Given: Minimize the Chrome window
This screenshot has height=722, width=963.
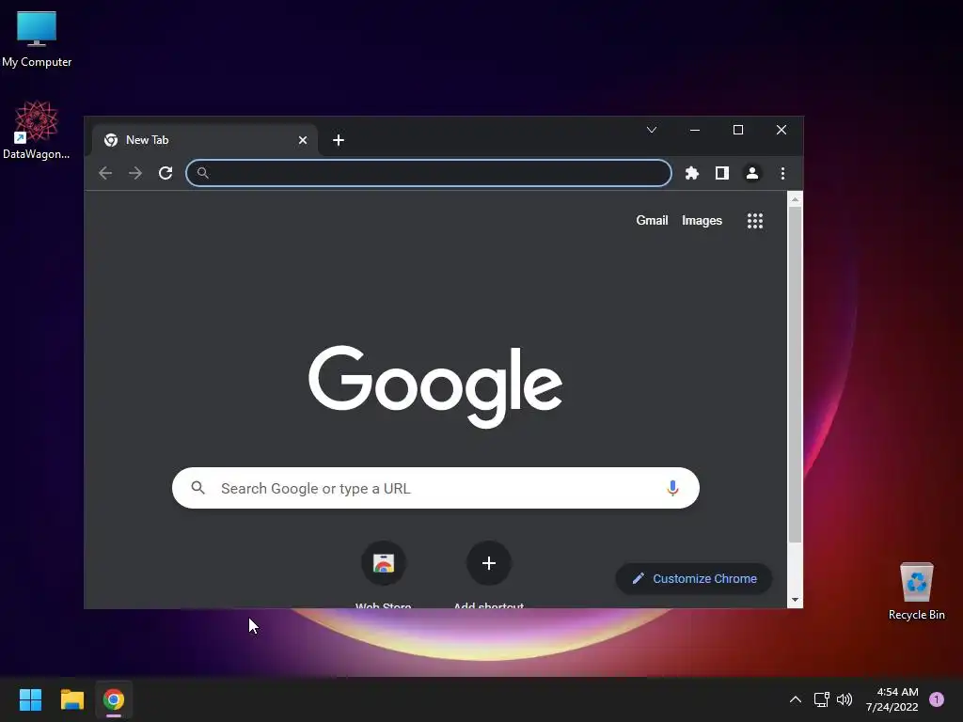Looking at the screenshot, I should 695,130.
